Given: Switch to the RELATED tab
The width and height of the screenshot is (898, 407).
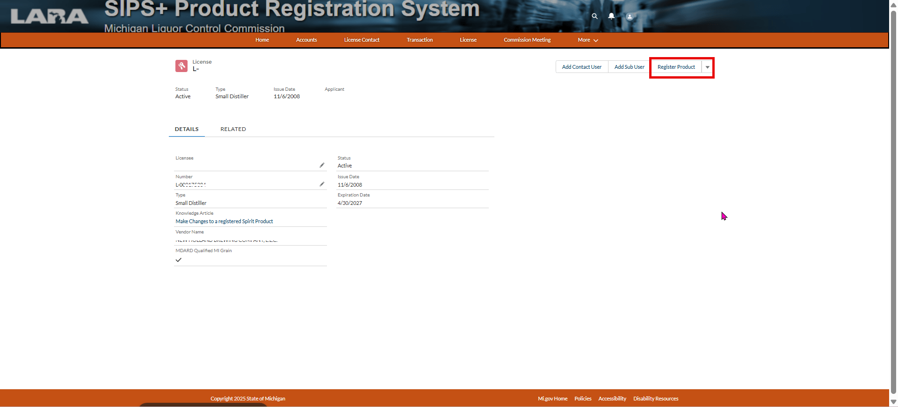Looking at the screenshot, I should (233, 129).
